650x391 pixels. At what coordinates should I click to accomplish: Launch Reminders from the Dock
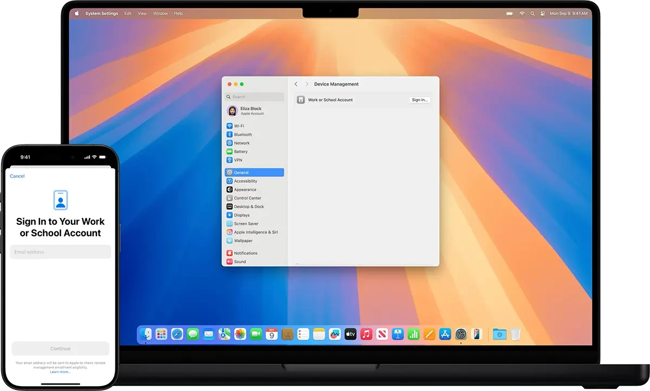click(303, 334)
